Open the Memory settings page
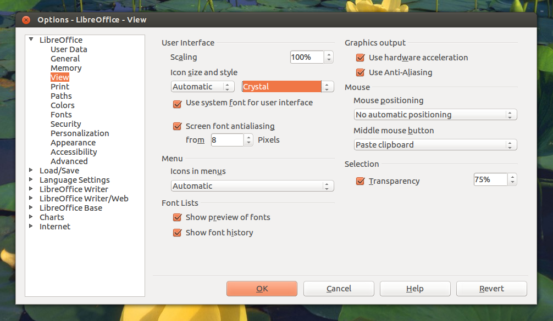 [x=66, y=67]
